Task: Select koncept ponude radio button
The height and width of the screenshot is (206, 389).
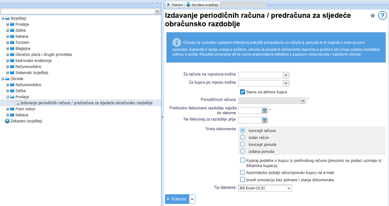Action: [242, 144]
